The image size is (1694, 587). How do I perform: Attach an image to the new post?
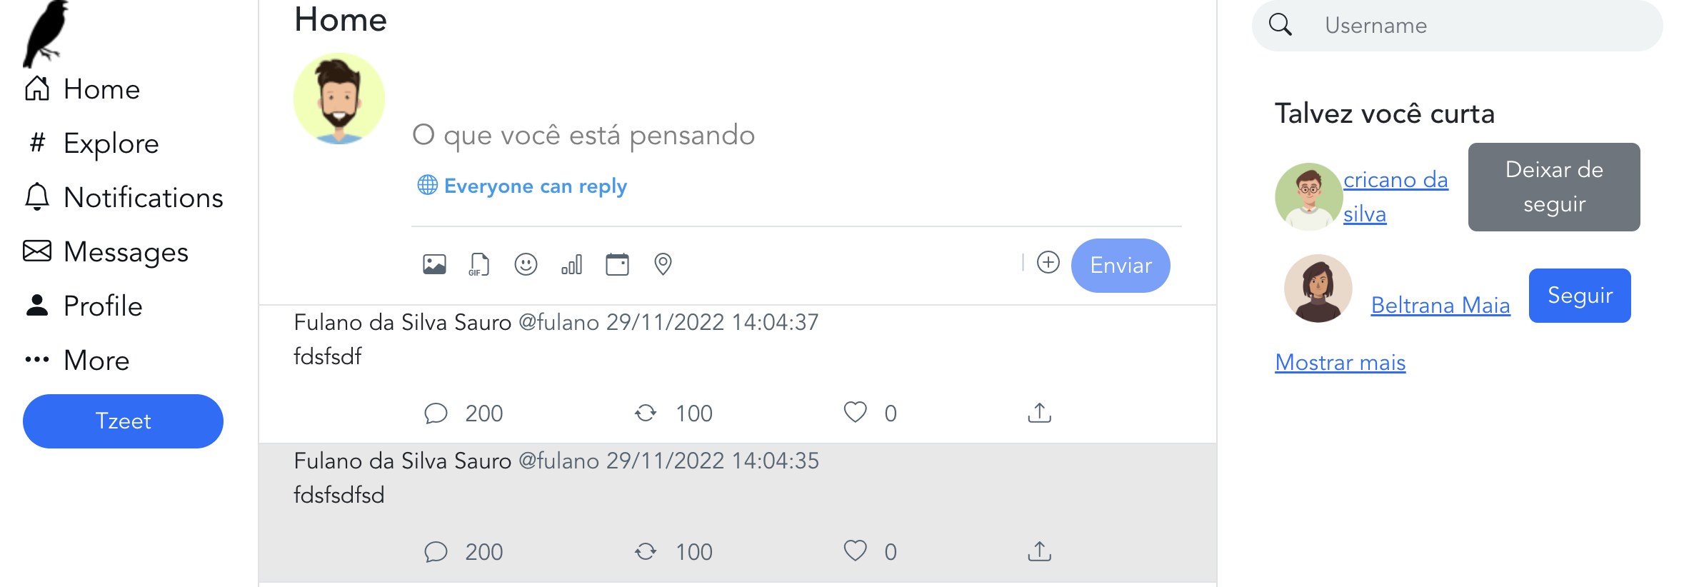tap(434, 264)
